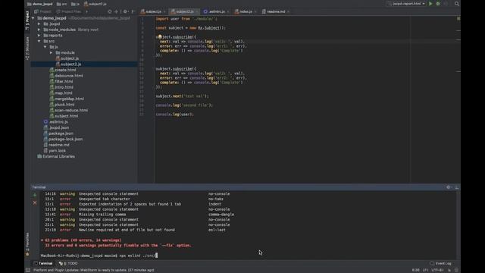Switch to the index.js editor tab
485x273 pixels.
pos(246,11)
